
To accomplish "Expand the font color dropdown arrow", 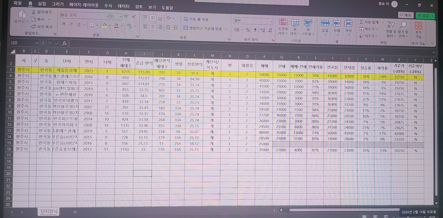I will tap(122, 25).
